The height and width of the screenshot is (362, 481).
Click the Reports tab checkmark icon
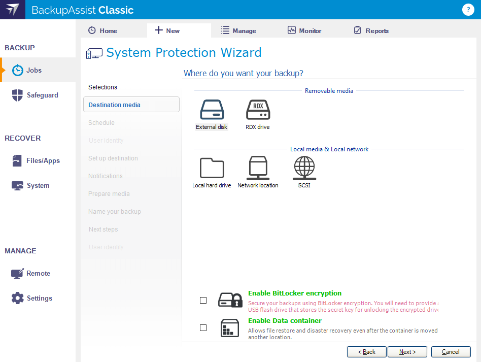click(357, 30)
